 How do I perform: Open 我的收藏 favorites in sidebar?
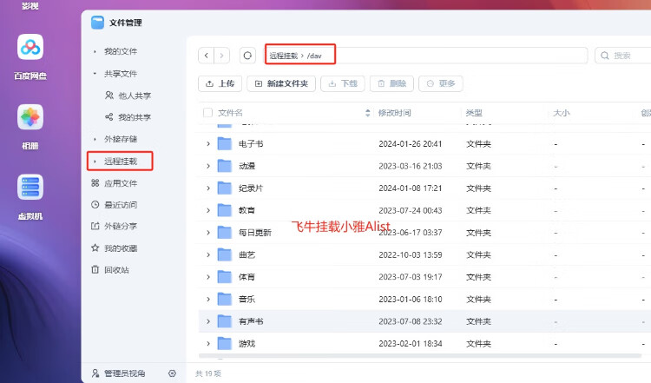tap(121, 248)
